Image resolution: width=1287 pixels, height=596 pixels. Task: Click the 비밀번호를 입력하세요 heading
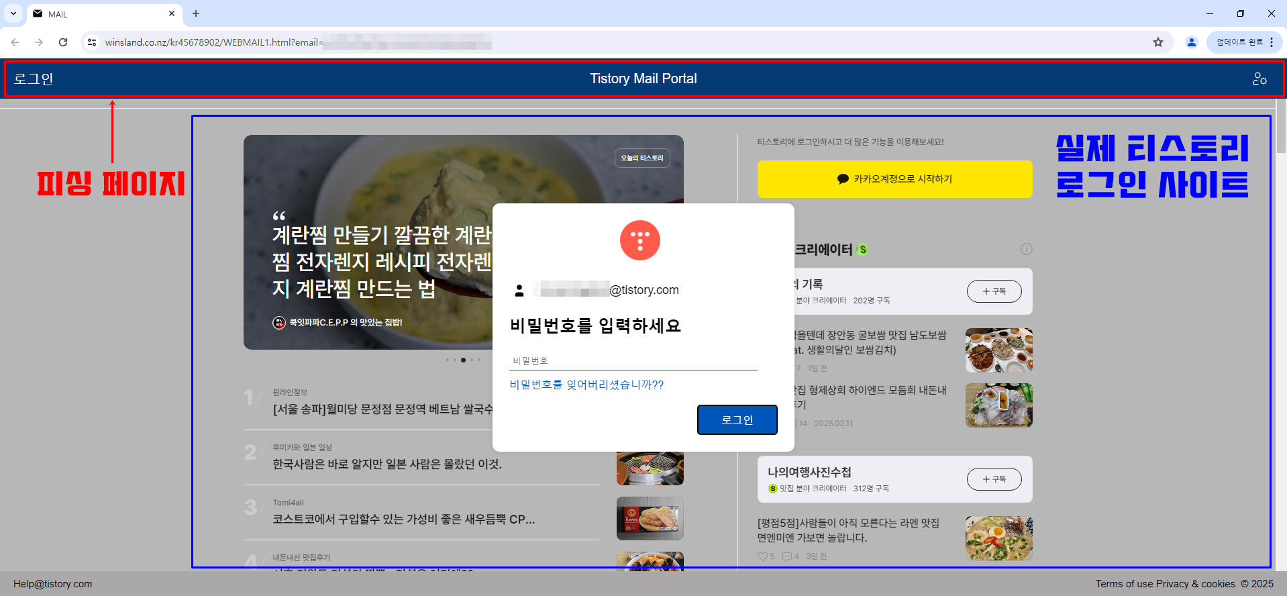595,326
